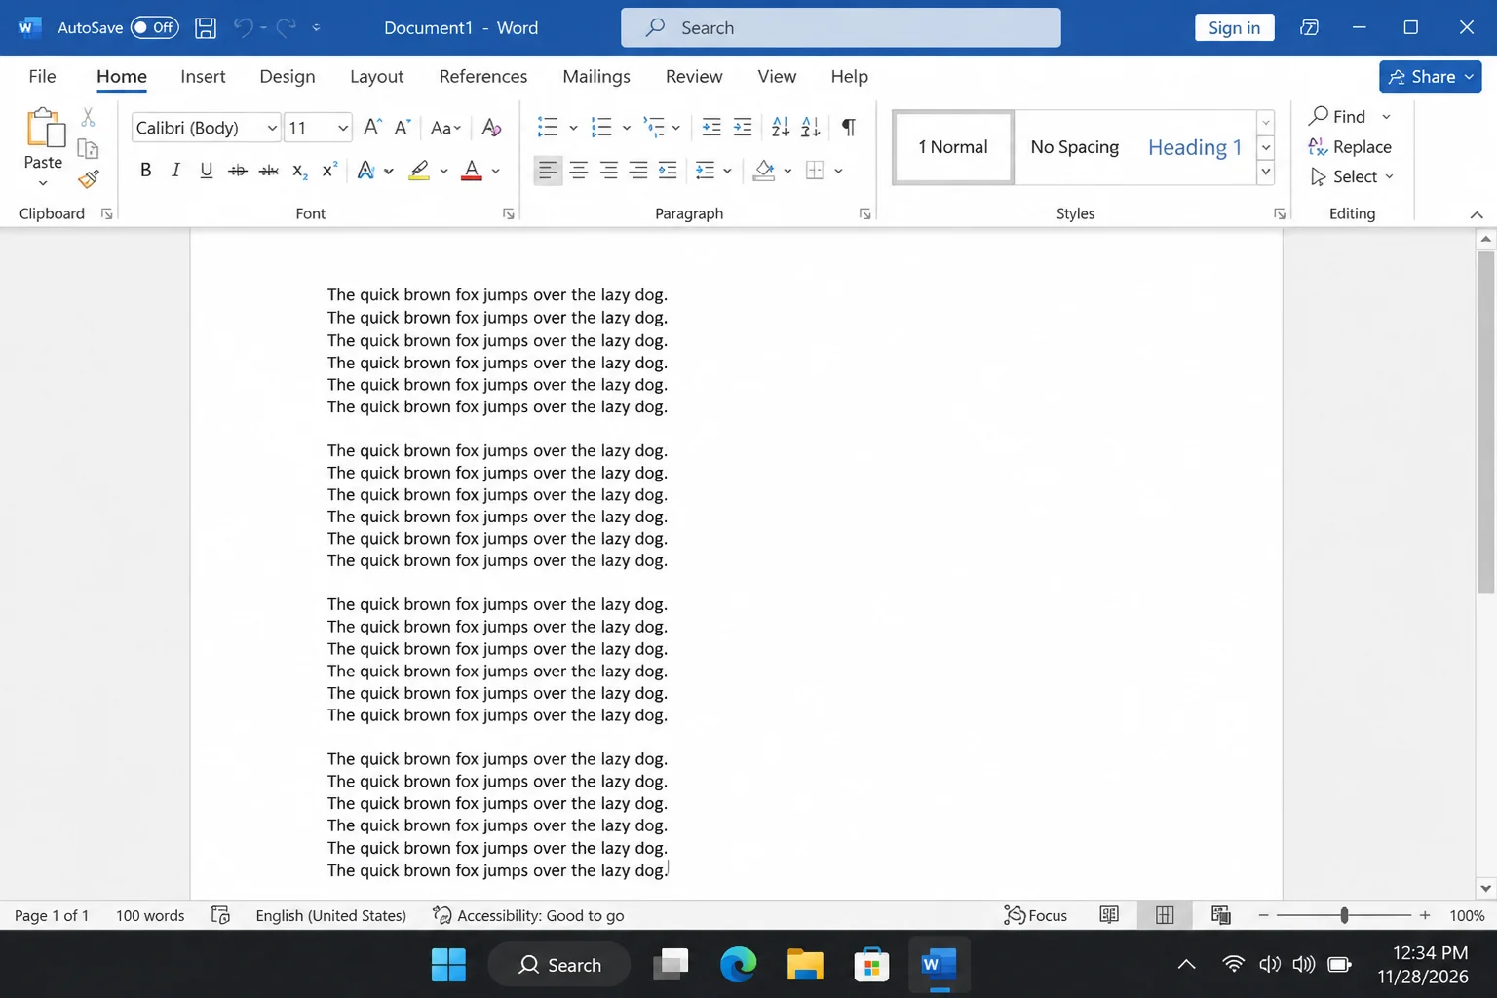
Task: Switch to Read Mode view icon
Action: 1109,915
